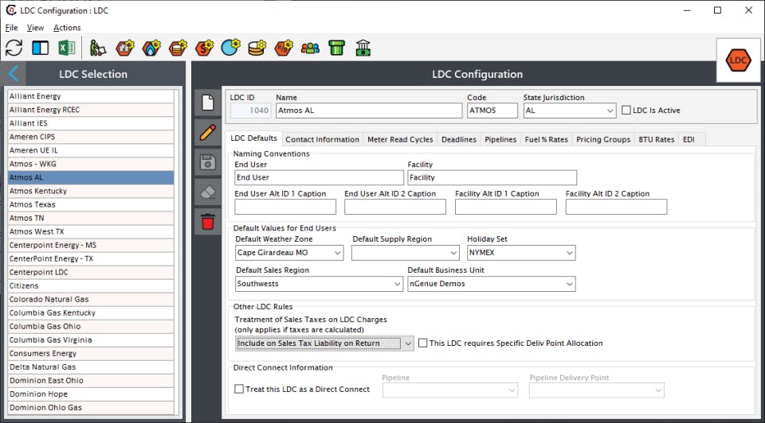The height and width of the screenshot is (423, 765).
Task: Switch to the Contact Information tab
Action: click(322, 139)
